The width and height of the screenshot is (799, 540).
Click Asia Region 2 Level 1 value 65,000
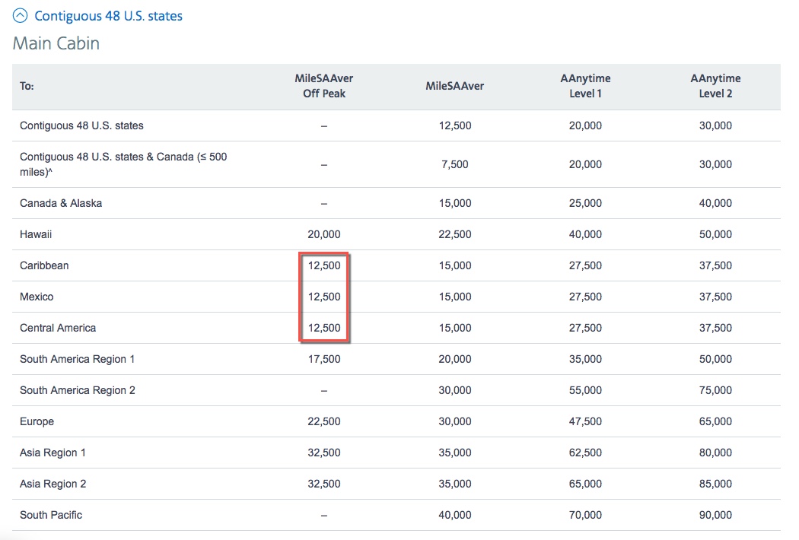pos(585,484)
